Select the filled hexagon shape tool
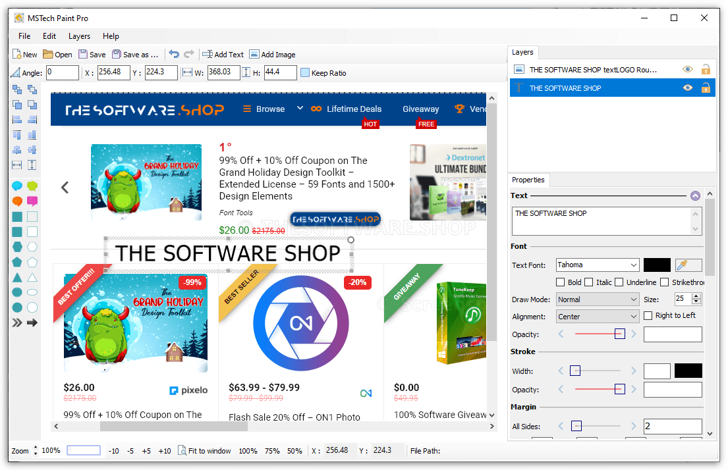The width and height of the screenshot is (728, 470). (17, 247)
